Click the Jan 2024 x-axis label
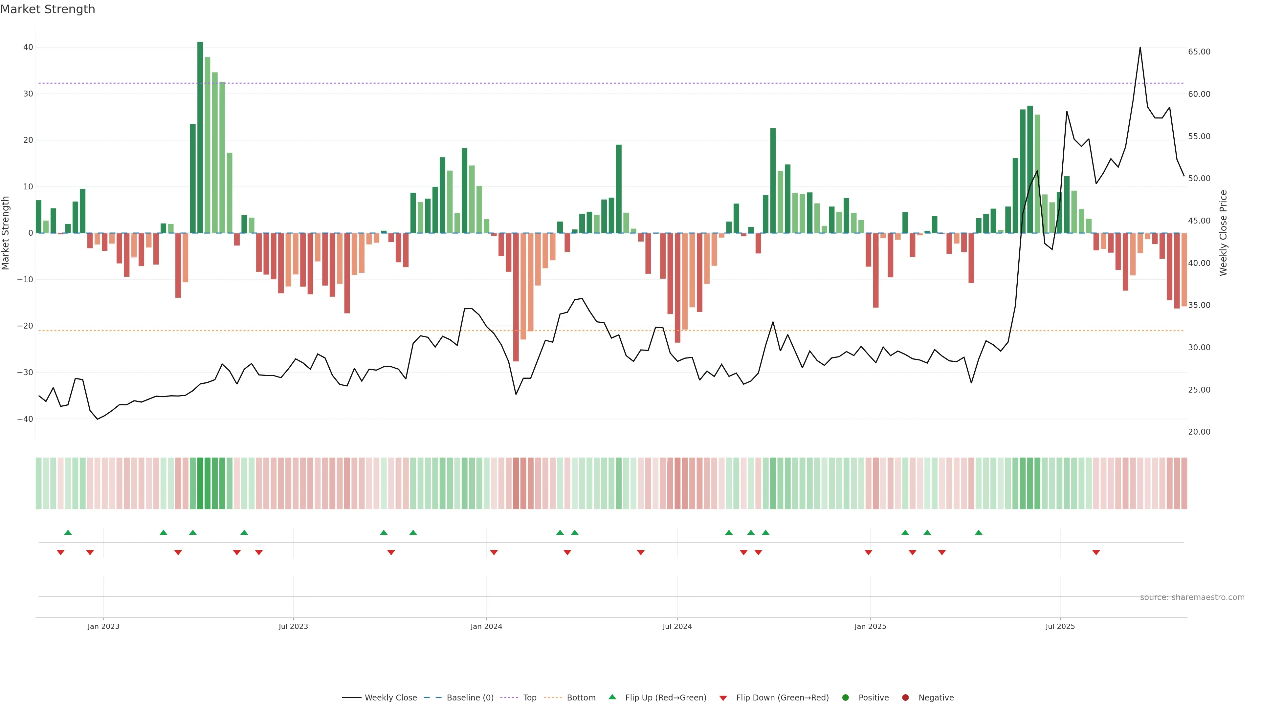Viewport: 1261px width, 709px height. tap(486, 626)
